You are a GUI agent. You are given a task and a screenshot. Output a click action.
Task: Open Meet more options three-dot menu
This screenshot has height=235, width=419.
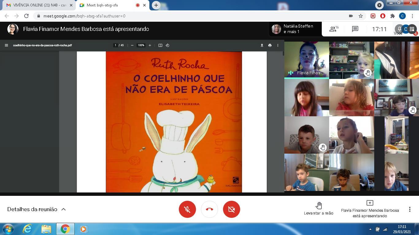click(410, 209)
